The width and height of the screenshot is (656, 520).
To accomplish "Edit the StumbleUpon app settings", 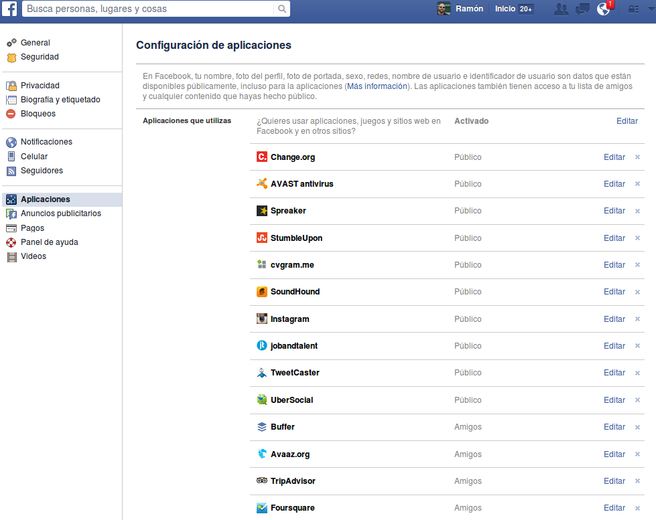I will click(x=614, y=238).
